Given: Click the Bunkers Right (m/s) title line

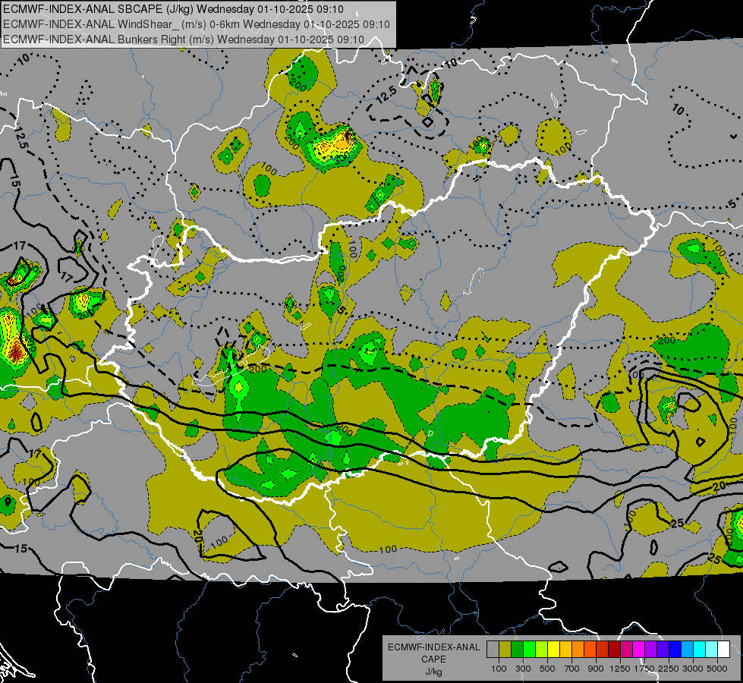Looking at the screenshot, I should coord(184,39).
